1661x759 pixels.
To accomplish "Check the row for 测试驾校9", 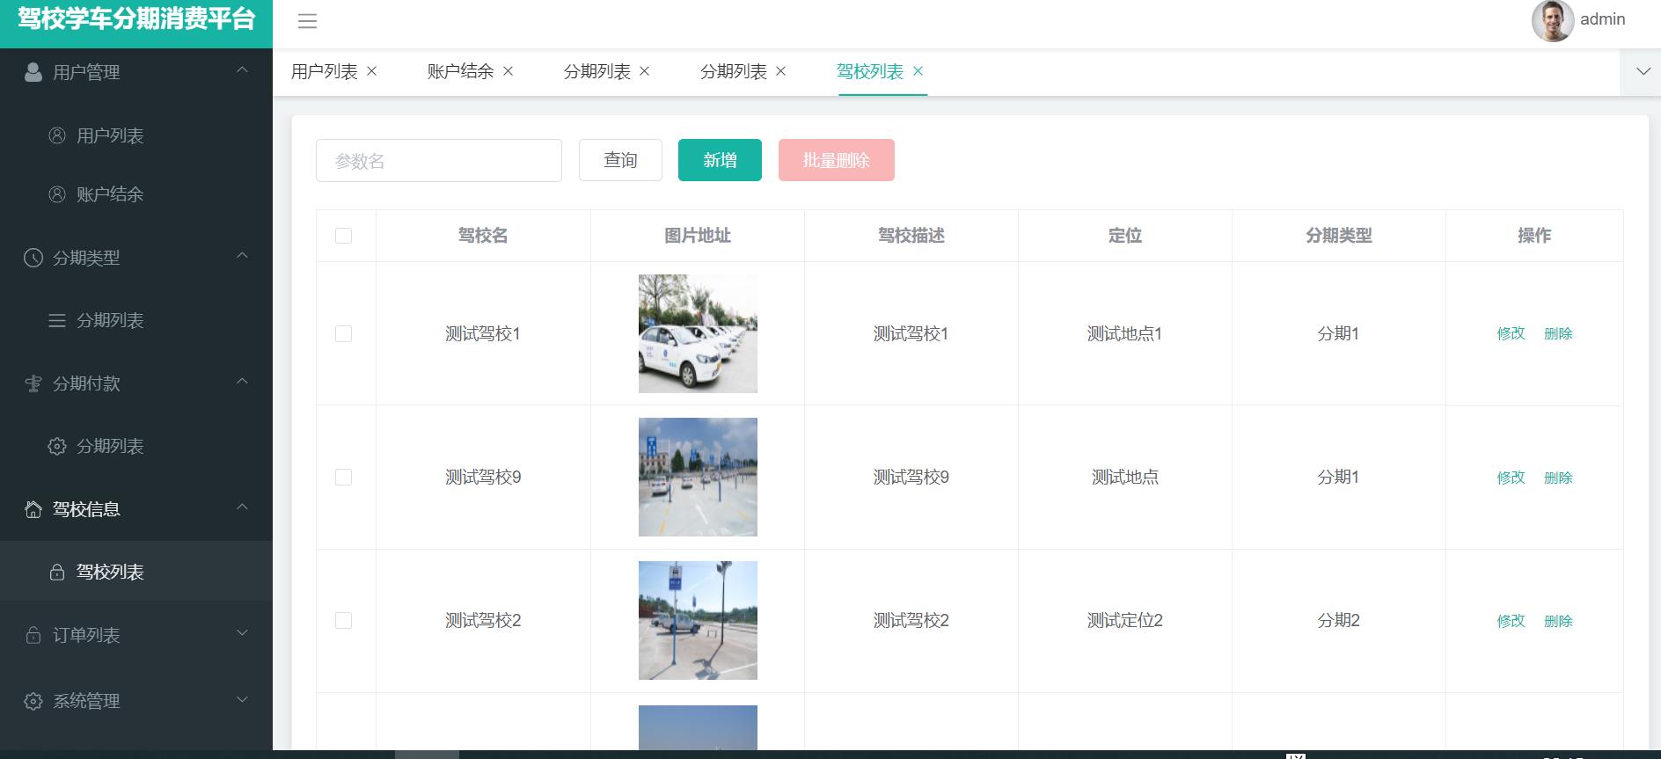I will pos(343,477).
